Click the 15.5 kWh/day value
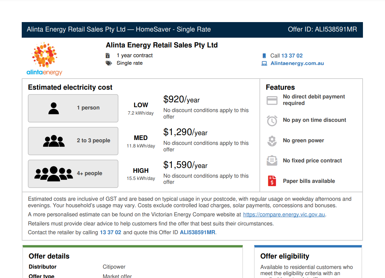The height and width of the screenshot is (278, 385). 141,178
